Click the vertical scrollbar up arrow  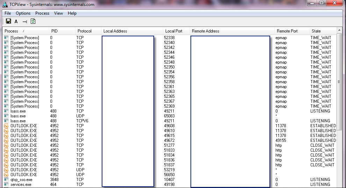[339, 30]
